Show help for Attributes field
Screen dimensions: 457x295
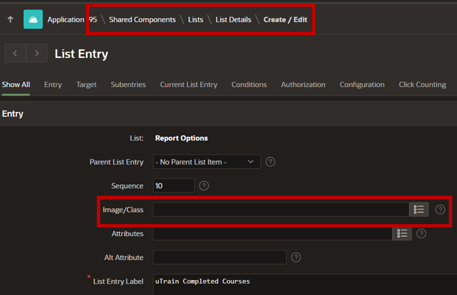[421, 234]
